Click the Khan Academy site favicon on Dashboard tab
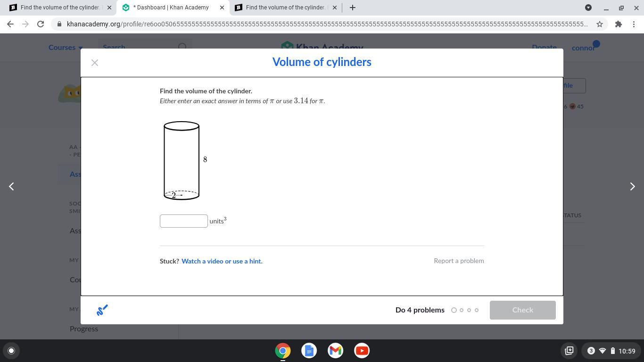 pos(125,8)
